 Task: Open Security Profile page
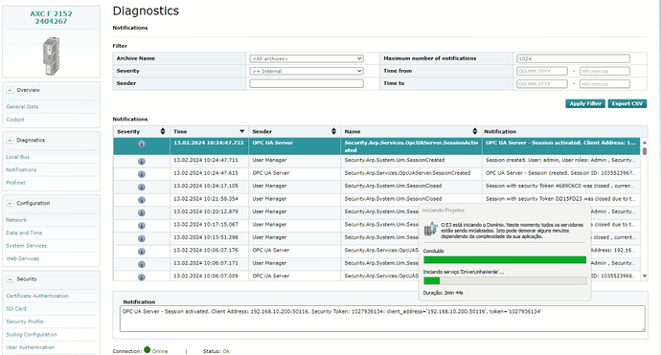pyautogui.click(x=25, y=322)
